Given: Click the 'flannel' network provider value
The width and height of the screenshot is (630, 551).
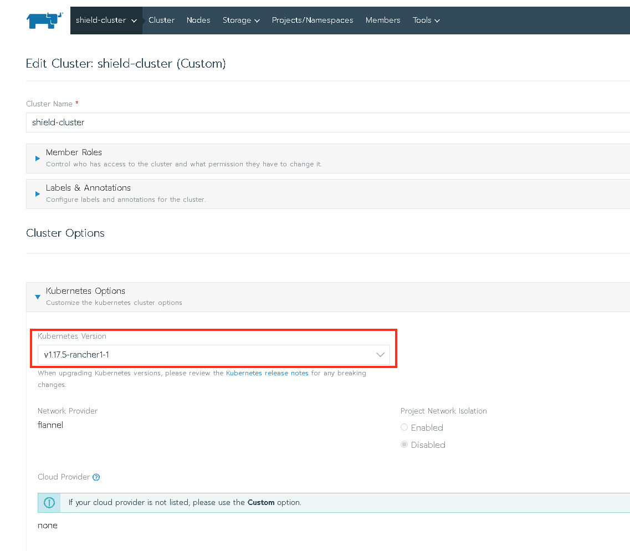Looking at the screenshot, I should 50,425.
